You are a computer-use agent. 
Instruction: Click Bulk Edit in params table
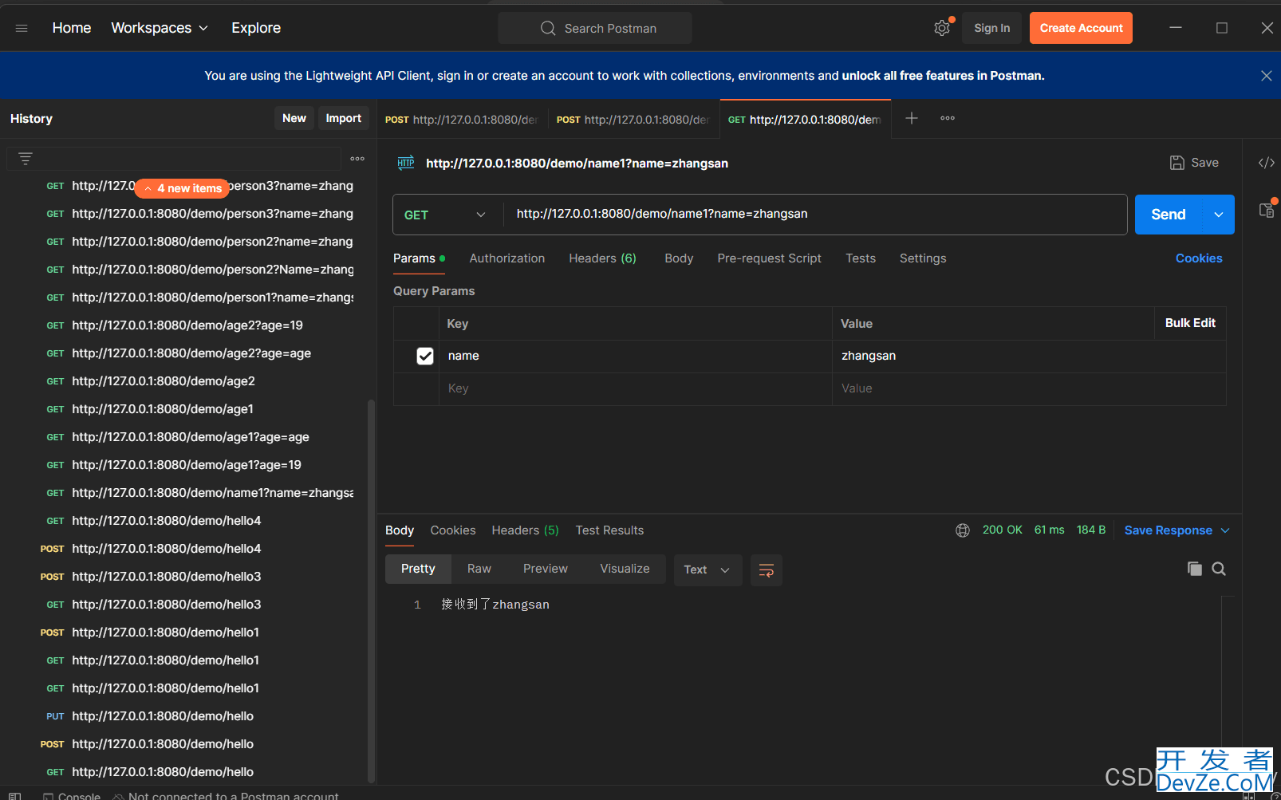coord(1190,323)
